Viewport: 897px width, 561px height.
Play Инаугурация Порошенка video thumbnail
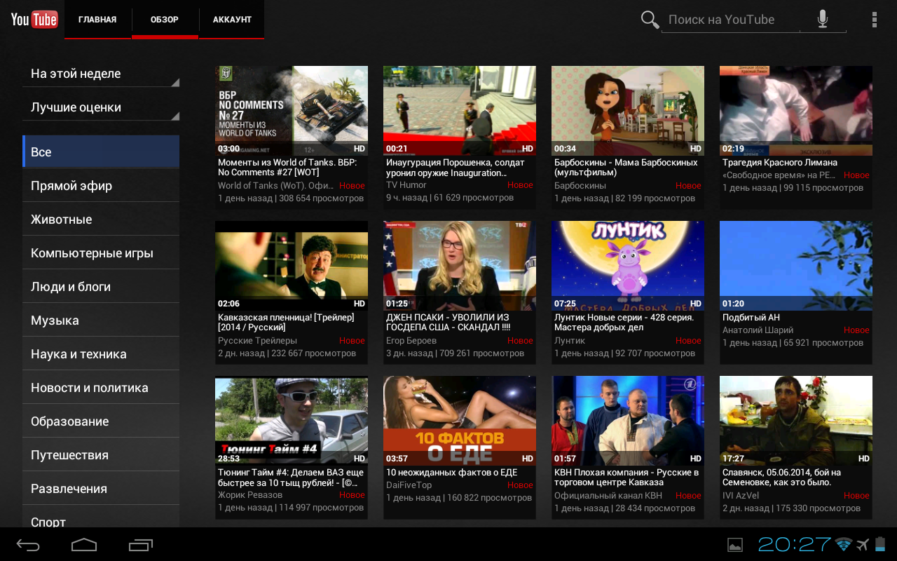pos(460,111)
